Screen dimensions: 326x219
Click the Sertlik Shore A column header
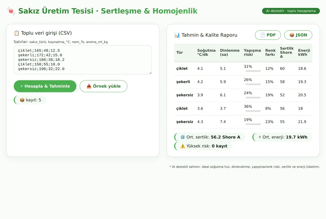pyautogui.click(x=287, y=53)
